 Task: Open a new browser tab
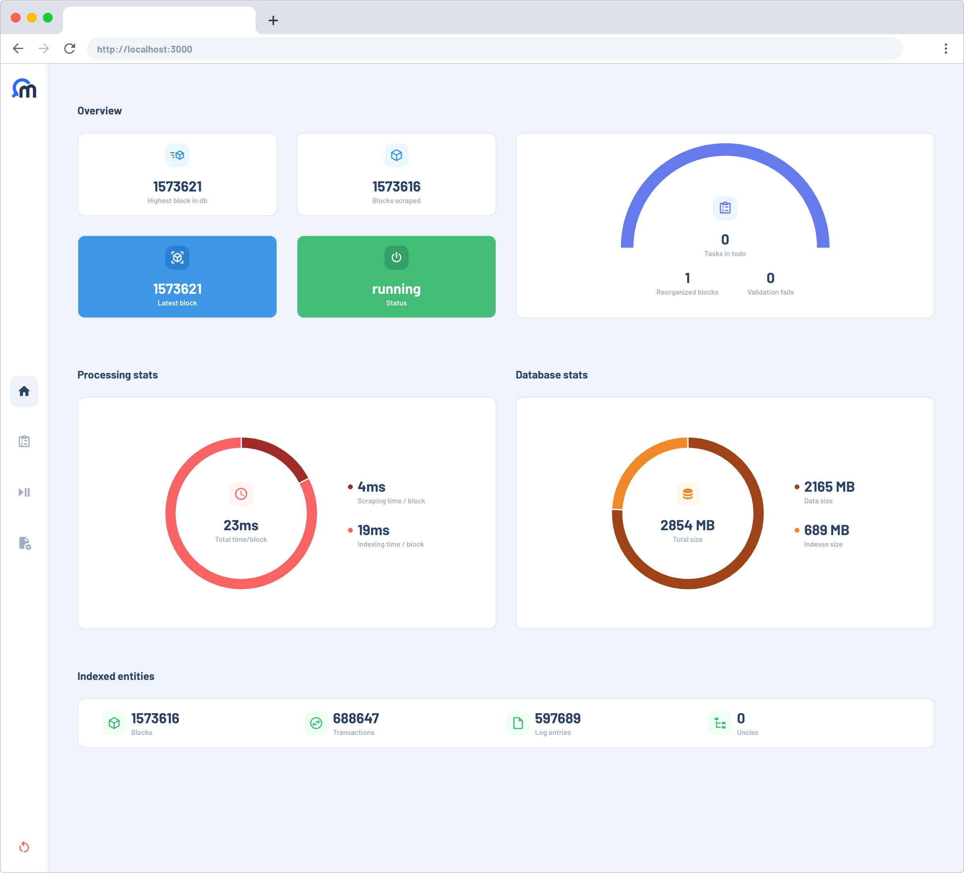click(x=273, y=20)
